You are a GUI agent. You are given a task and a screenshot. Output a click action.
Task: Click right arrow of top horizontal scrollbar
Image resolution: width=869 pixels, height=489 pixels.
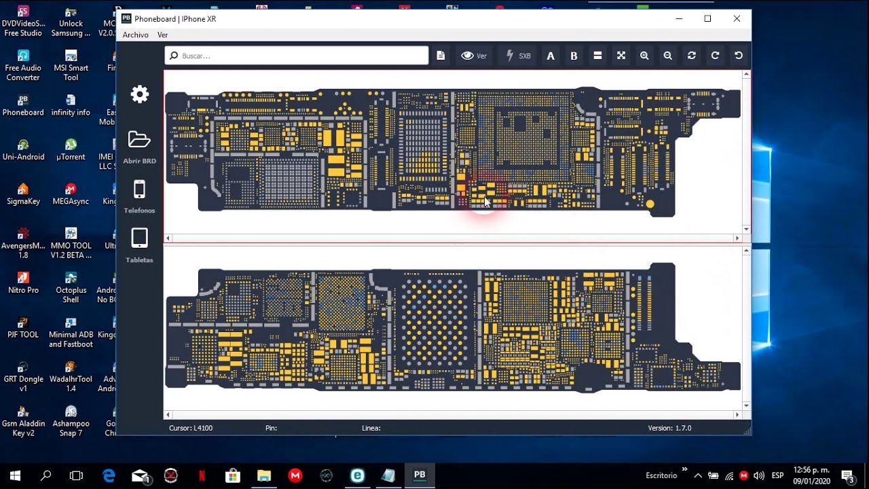[x=737, y=238]
